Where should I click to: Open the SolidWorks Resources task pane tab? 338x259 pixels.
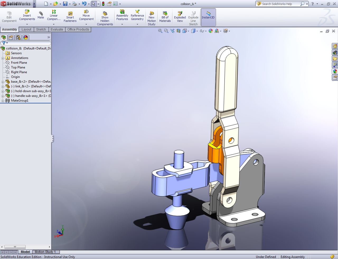[x=335, y=46]
